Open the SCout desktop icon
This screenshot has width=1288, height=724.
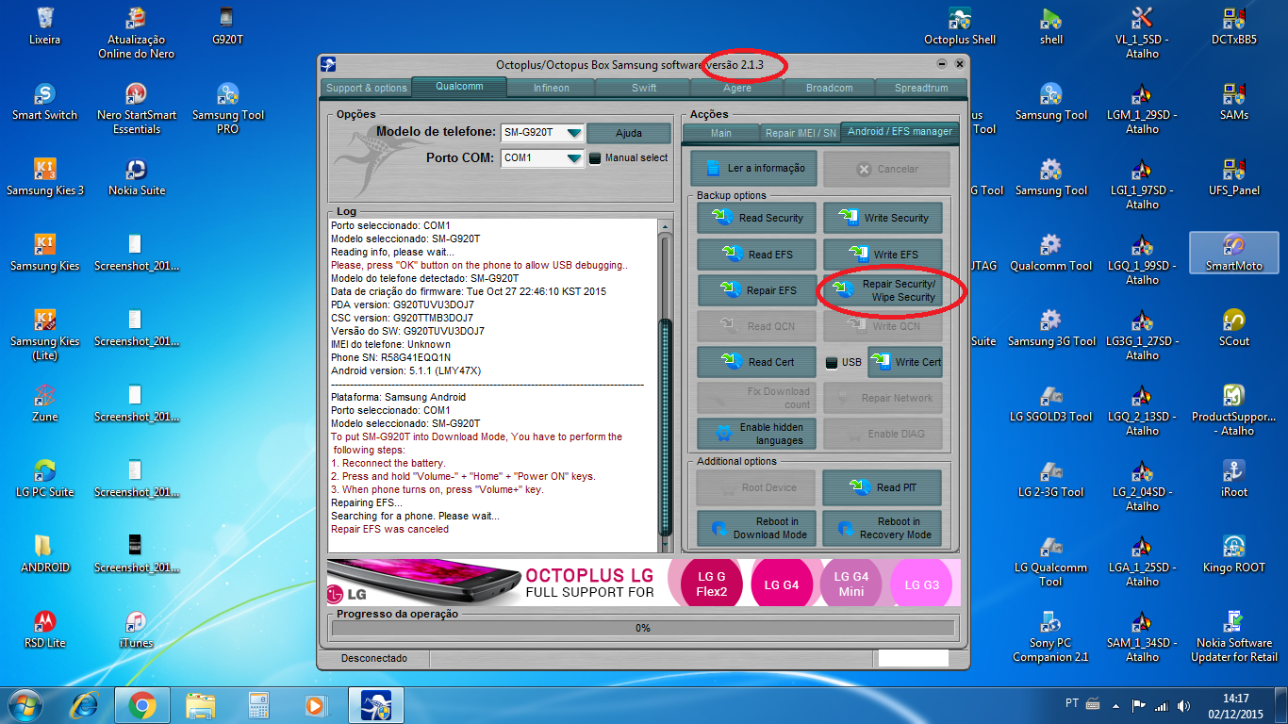1233,328
